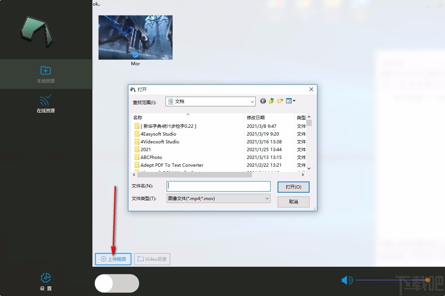The image size is (445, 296).
Task: Click the app logo in the sidebar
Action: tap(37, 31)
